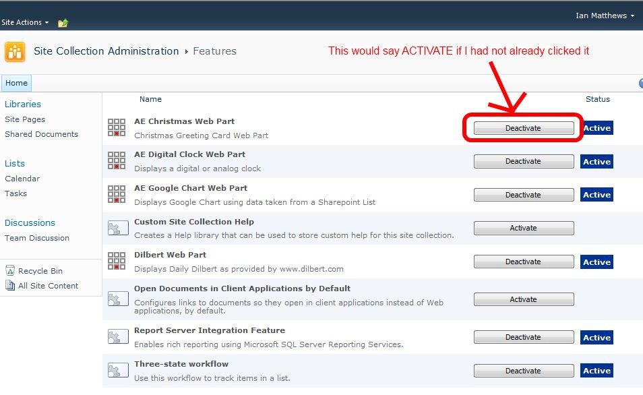Click the SharePoint site logo icon
This screenshot has width=643, height=395.
tap(15, 52)
